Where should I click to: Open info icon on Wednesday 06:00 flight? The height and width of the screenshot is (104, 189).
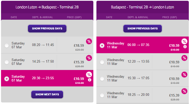185,47
